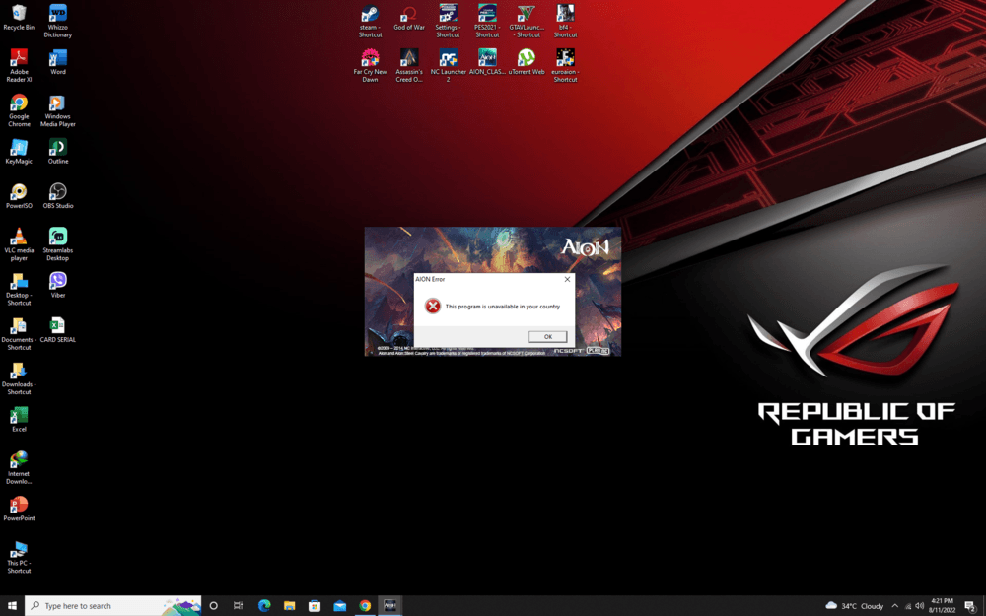Expand the hidden system tray icons
This screenshot has height=616, width=986.
pos(895,606)
